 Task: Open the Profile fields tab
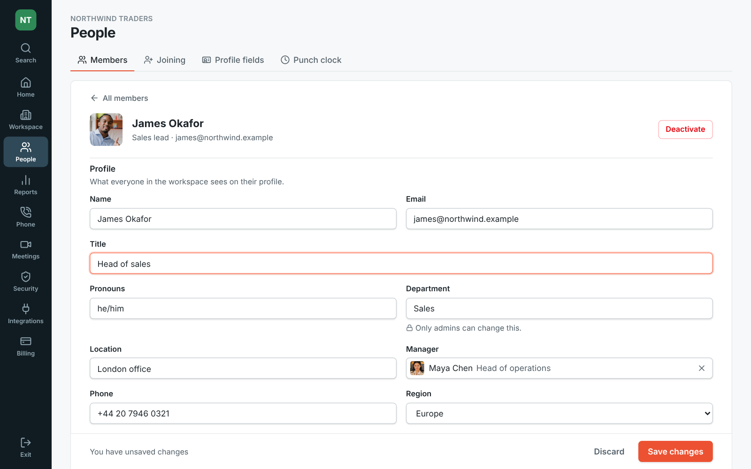pos(233,60)
